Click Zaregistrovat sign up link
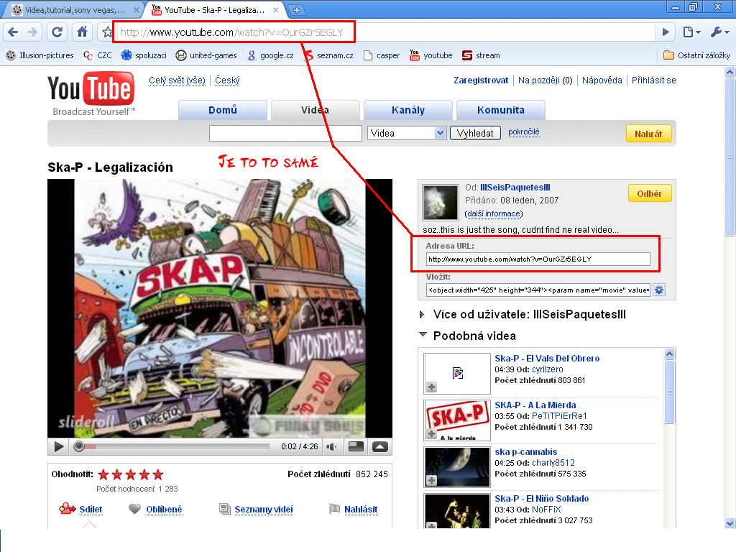736x552 pixels. pyautogui.click(x=481, y=80)
